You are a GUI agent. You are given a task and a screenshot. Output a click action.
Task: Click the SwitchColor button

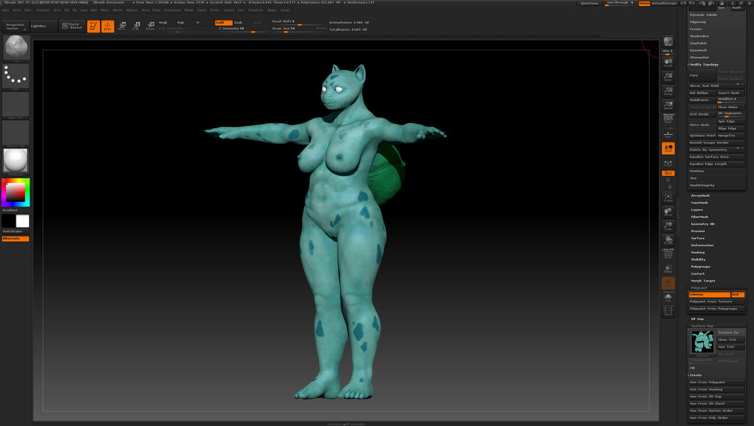click(x=16, y=232)
